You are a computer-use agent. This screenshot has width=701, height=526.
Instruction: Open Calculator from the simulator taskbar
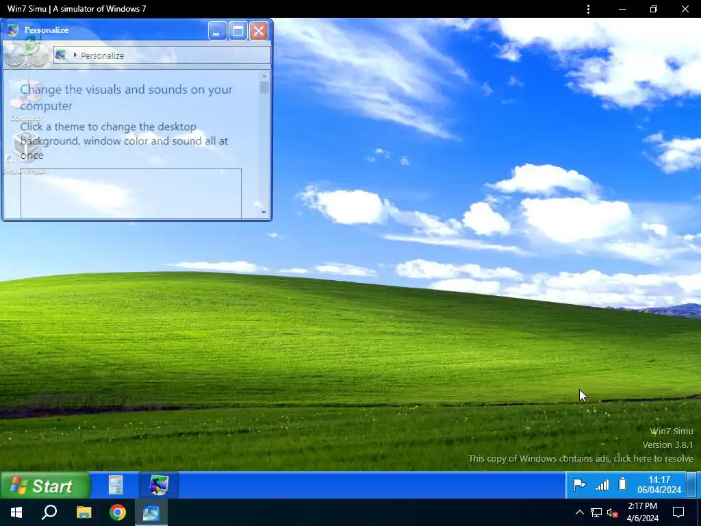(x=116, y=486)
